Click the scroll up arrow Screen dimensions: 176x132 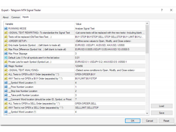(x=147, y=23)
